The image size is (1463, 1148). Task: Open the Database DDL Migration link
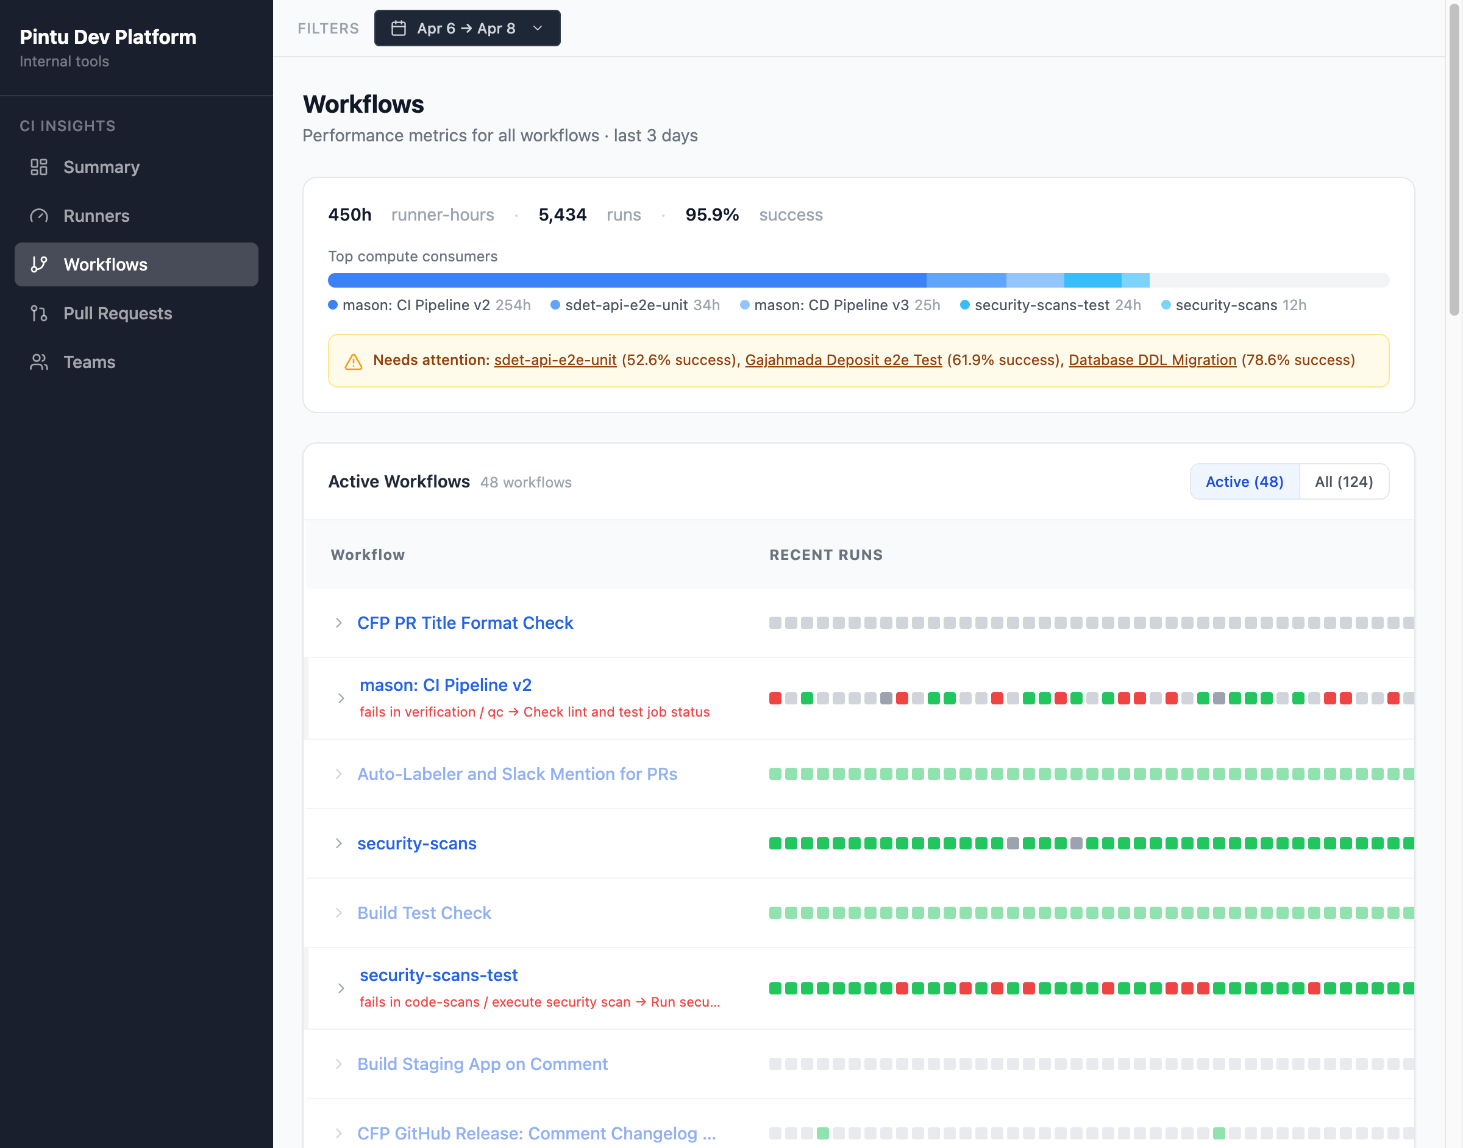point(1152,360)
